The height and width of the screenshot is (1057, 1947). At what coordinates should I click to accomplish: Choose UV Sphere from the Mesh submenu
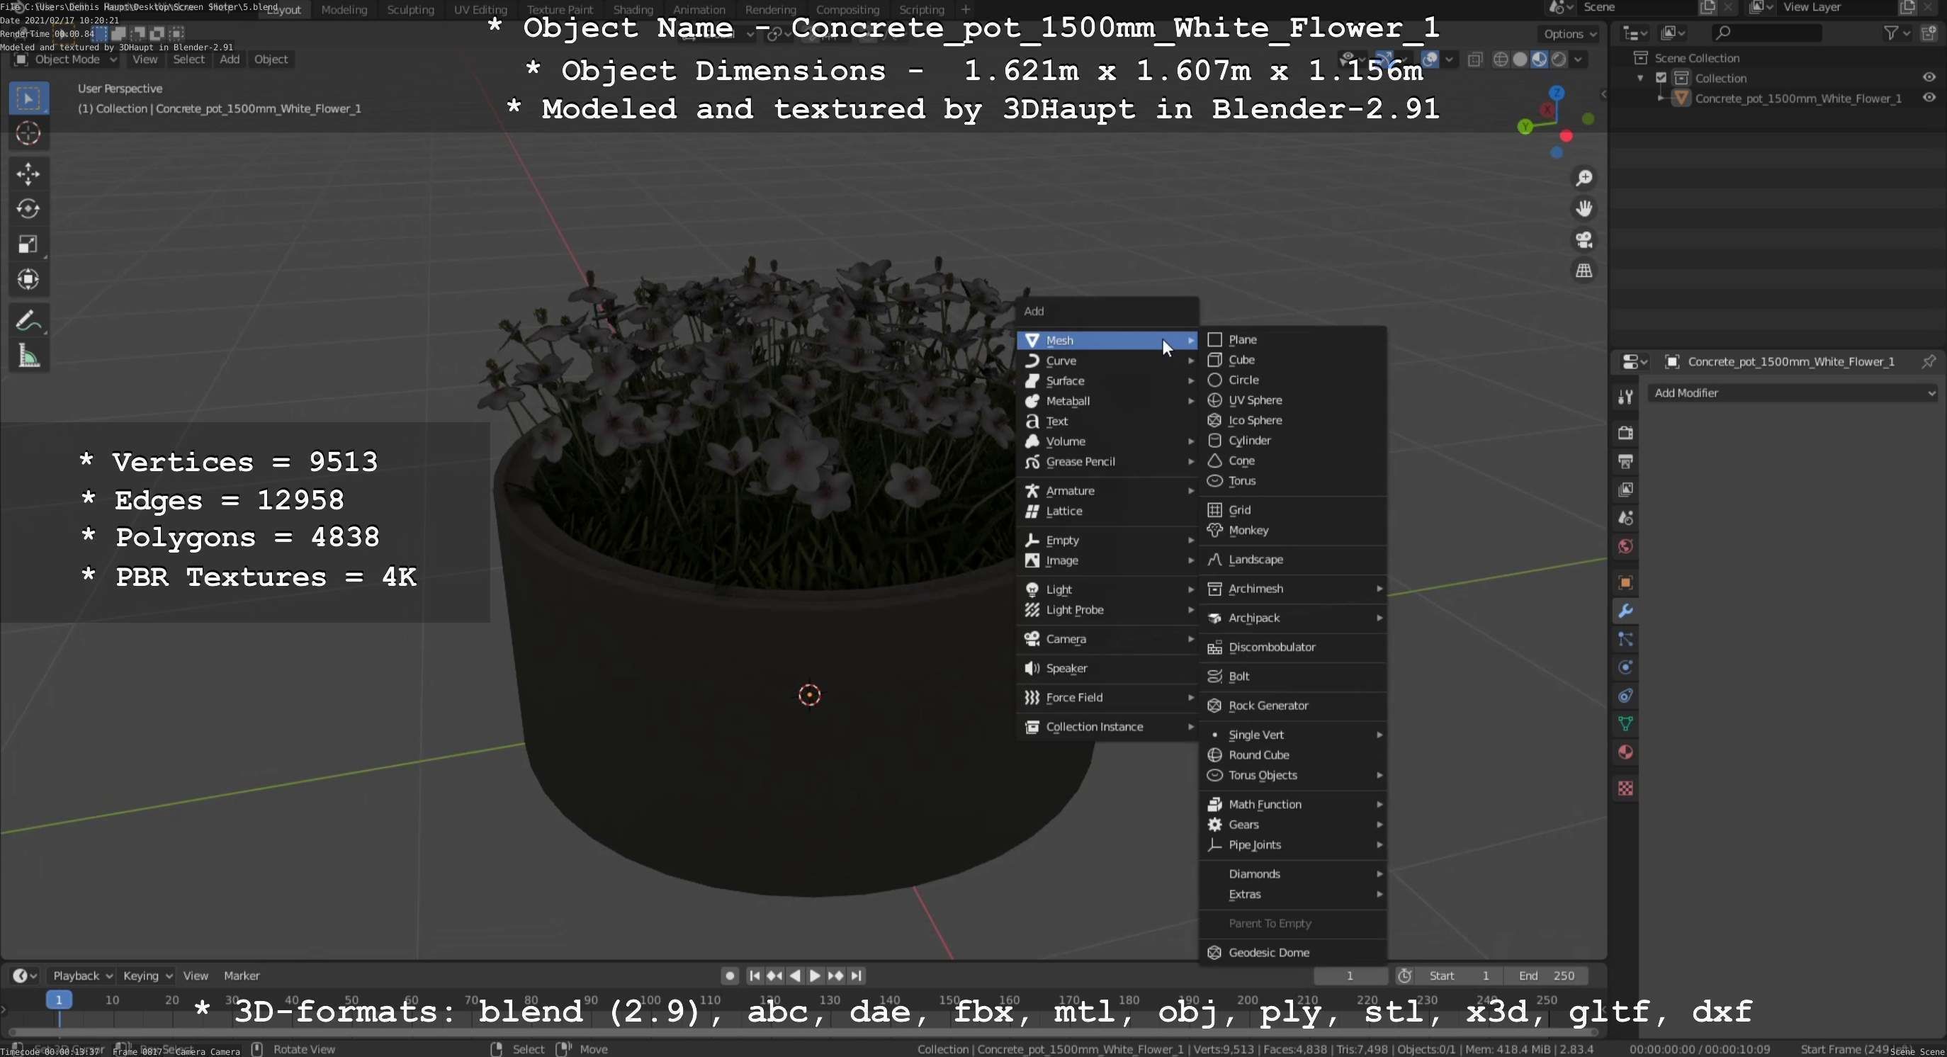point(1293,400)
